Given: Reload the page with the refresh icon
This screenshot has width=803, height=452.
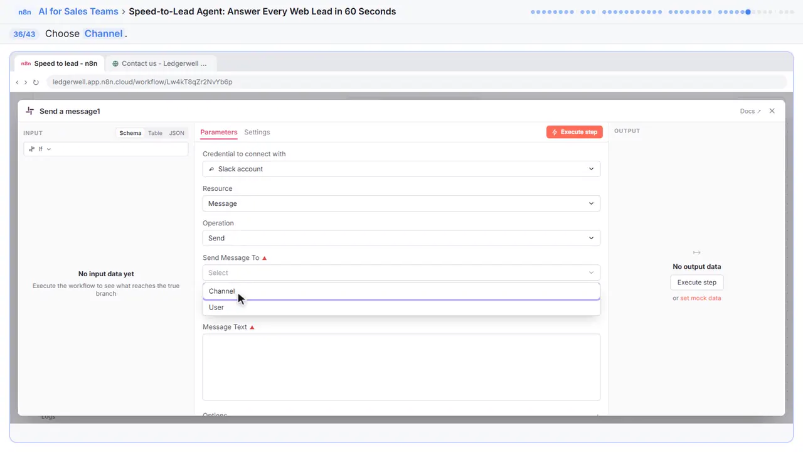Looking at the screenshot, I should click(x=36, y=82).
